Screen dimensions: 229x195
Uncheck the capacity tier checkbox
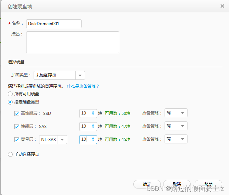click(x=17, y=140)
